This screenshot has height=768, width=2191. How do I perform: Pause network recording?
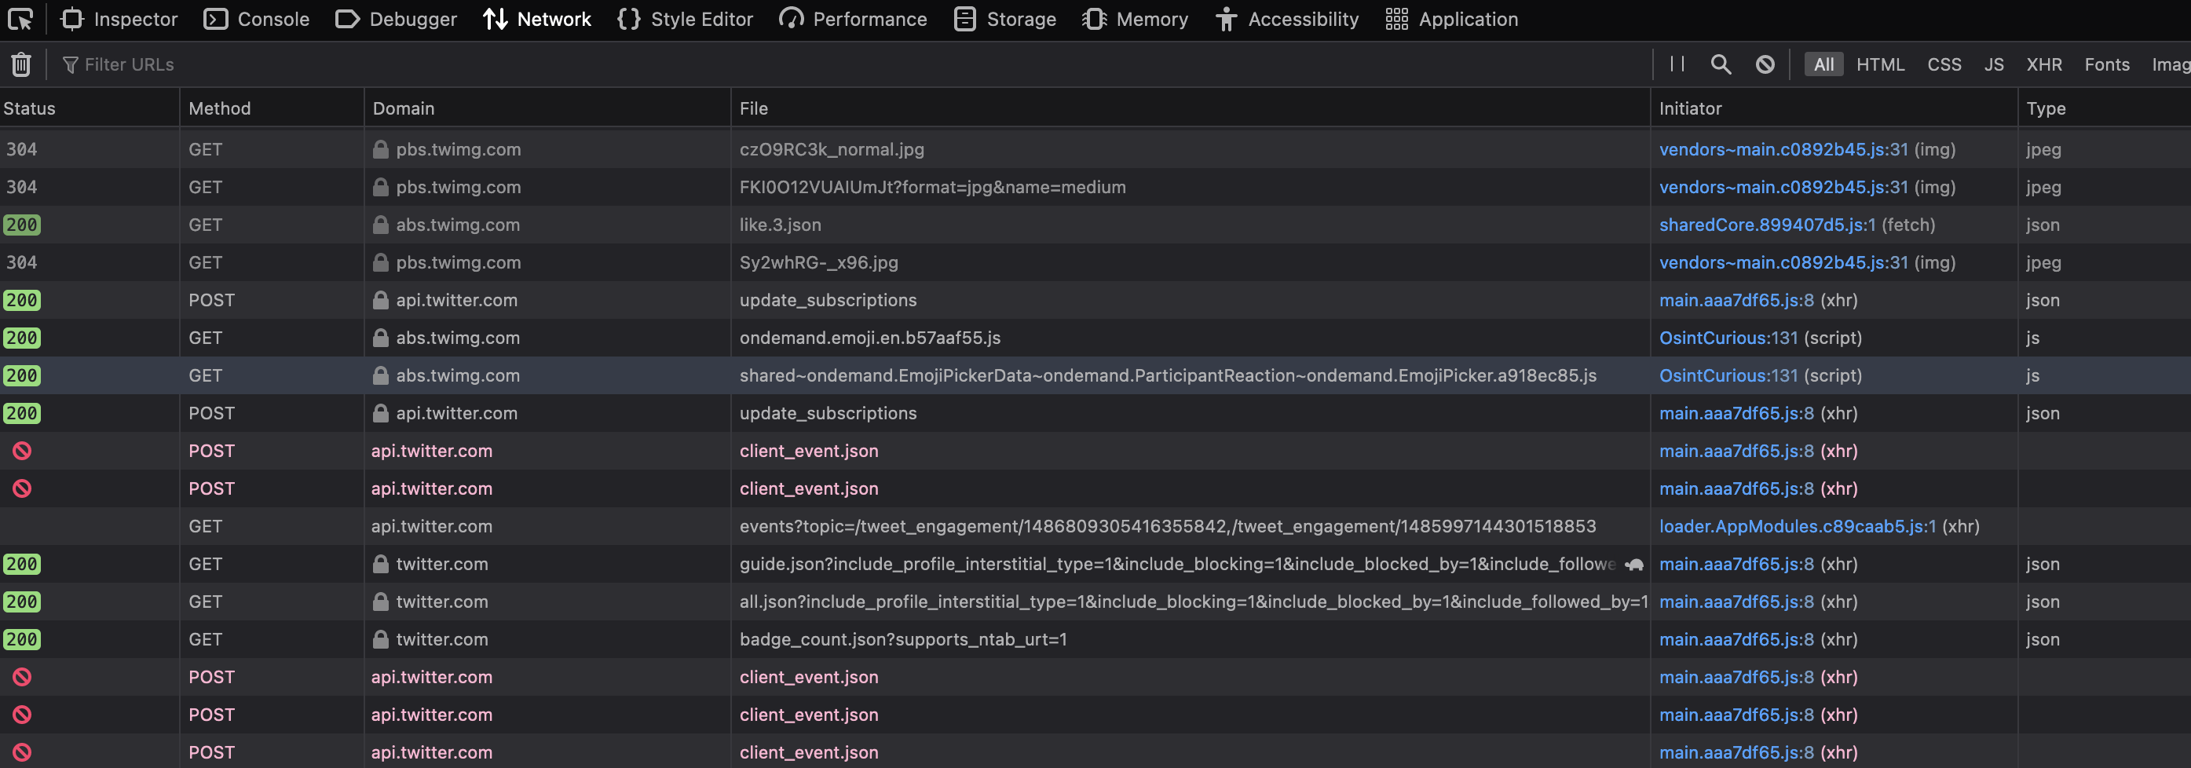click(x=1677, y=64)
